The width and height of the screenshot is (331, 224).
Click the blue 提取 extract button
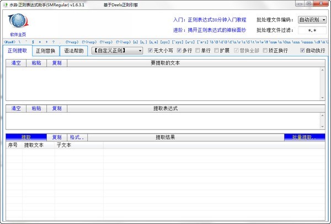(26, 137)
